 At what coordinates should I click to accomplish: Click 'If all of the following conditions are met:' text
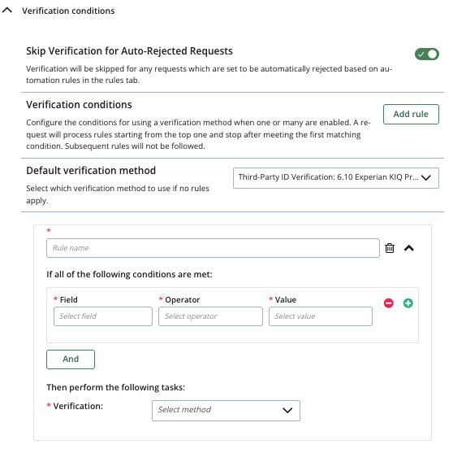pyautogui.click(x=129, y=274)
